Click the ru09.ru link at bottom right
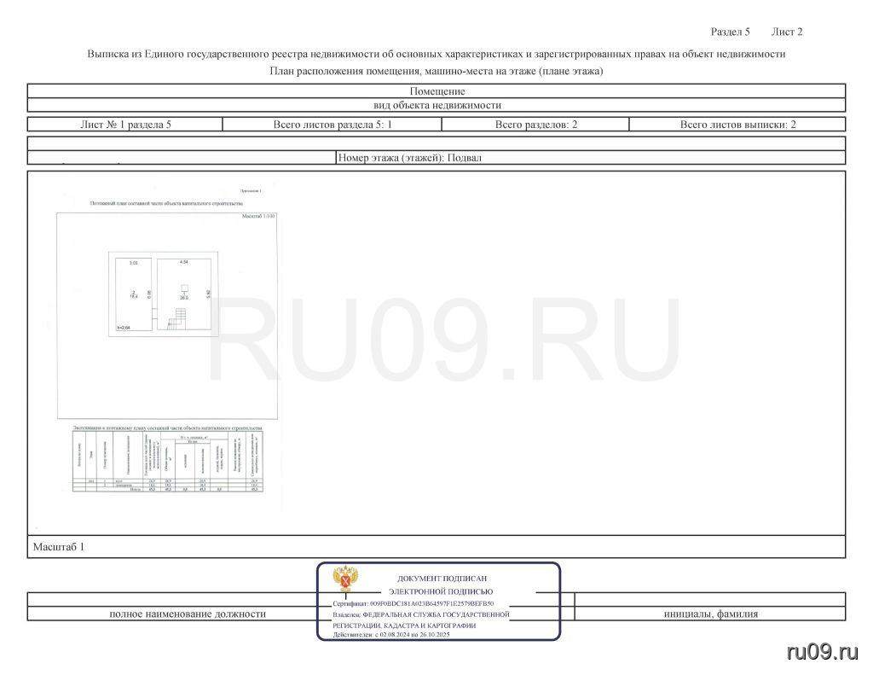This screenshot has height=675, width=873. click(x=821, y=652)
